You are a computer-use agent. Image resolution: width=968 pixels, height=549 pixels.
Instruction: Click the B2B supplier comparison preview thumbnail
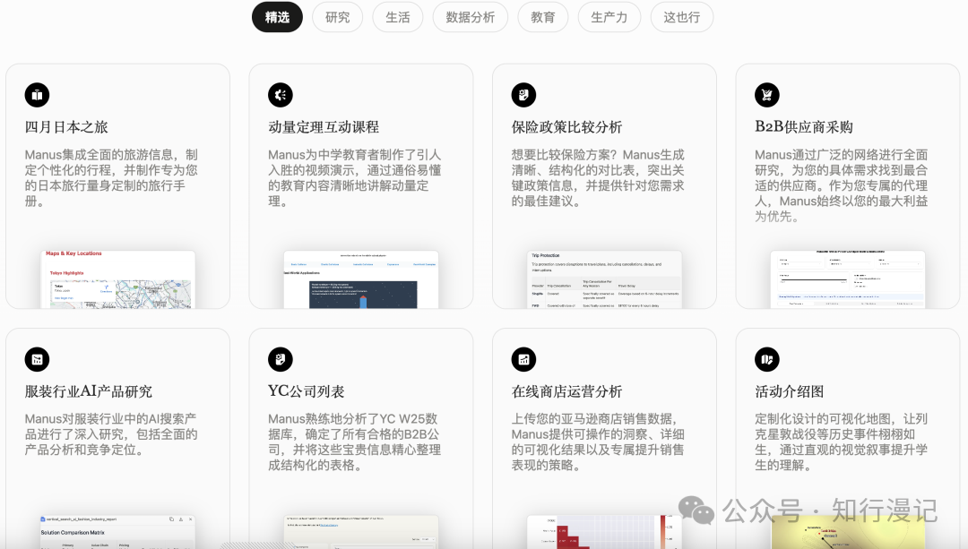pyautogui.click(x=848, y=279)
